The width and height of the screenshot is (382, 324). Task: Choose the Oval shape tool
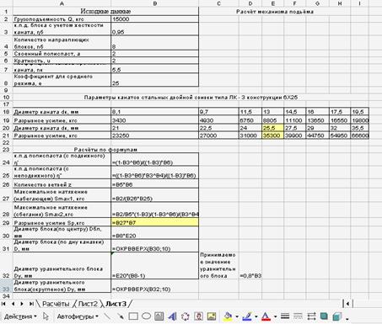coord(146,316)
